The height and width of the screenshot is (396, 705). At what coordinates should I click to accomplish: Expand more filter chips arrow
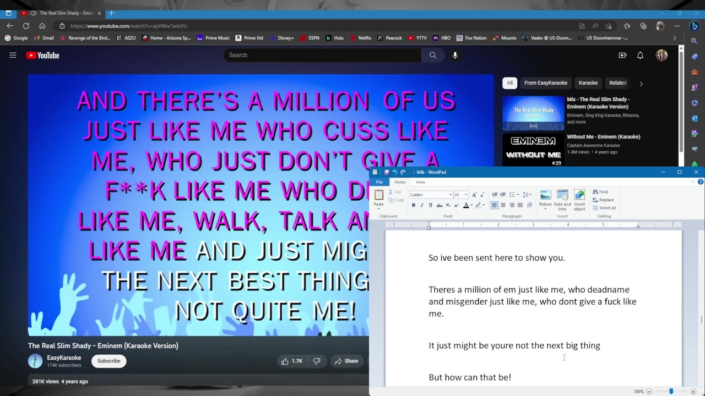click(x=641, y=84)
